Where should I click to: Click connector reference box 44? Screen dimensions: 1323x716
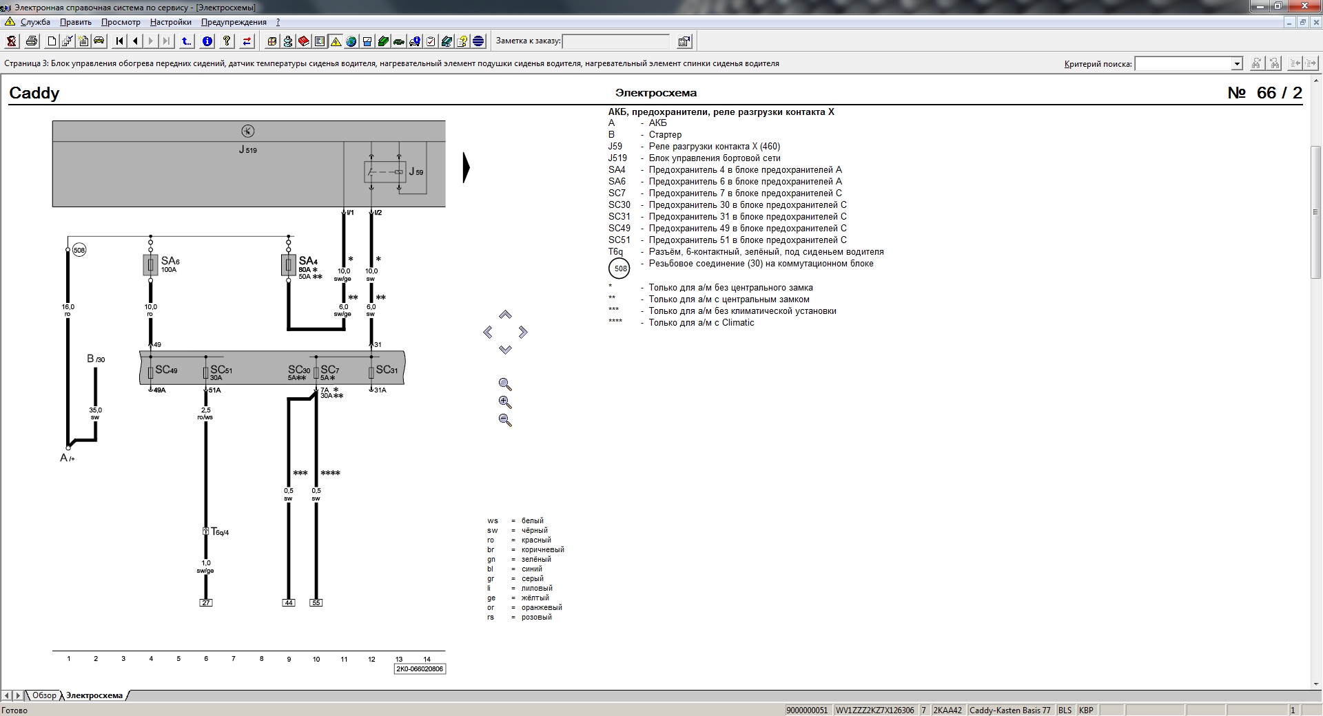(289, 602)
